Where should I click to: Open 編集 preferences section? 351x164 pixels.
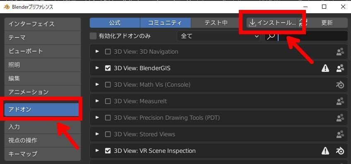tap(43, 78)
